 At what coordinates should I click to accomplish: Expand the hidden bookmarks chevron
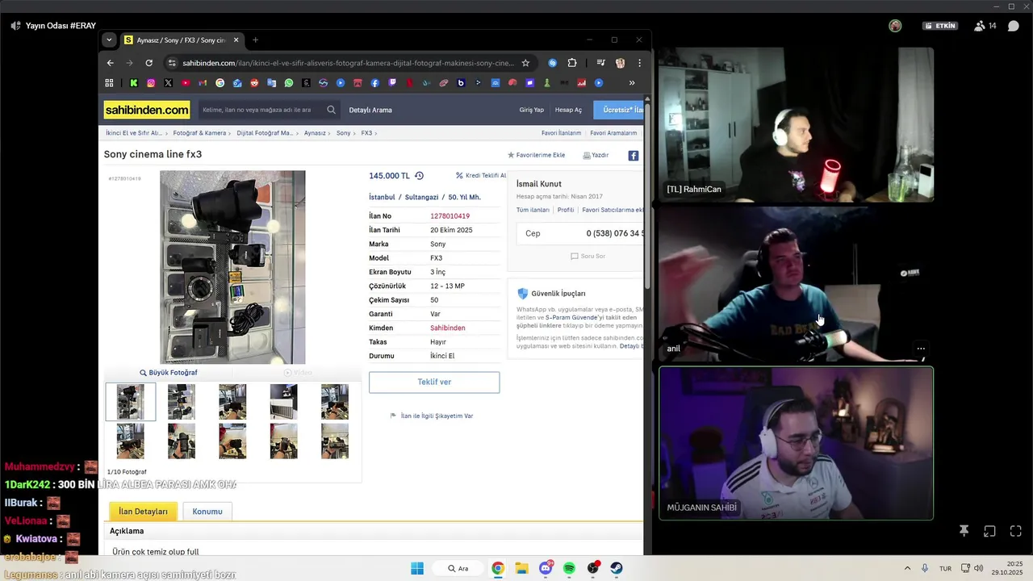pos(631,82)
